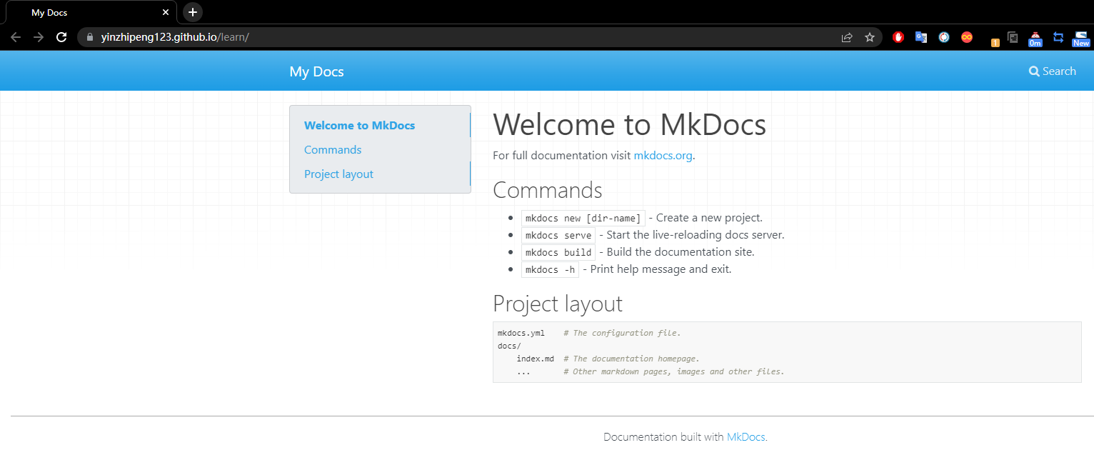Go to Welcome to MkDocs sidebar link

359,126
